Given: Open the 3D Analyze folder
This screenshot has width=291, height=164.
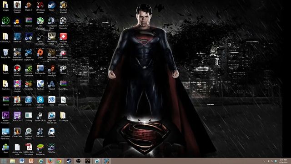Looking at the screenshot, I should coord(63,117).
